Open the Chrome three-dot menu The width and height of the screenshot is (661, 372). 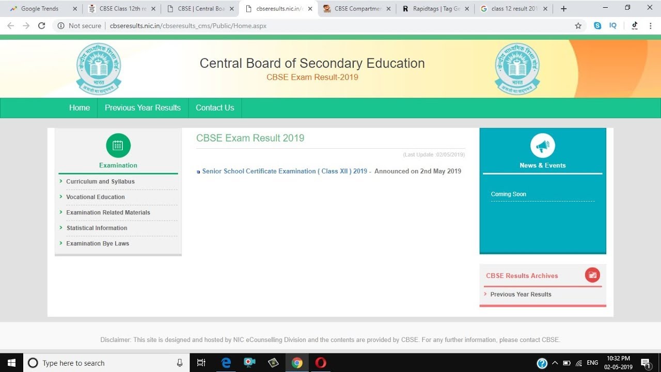650,26
